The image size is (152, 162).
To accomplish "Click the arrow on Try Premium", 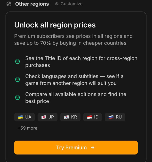I will [x=93, y=148].
